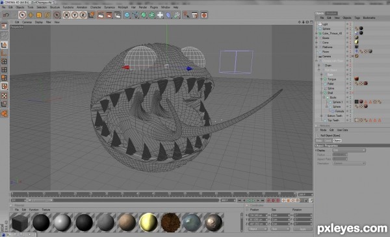
Task: Select the Points mode icon
Action: [5, 62]
